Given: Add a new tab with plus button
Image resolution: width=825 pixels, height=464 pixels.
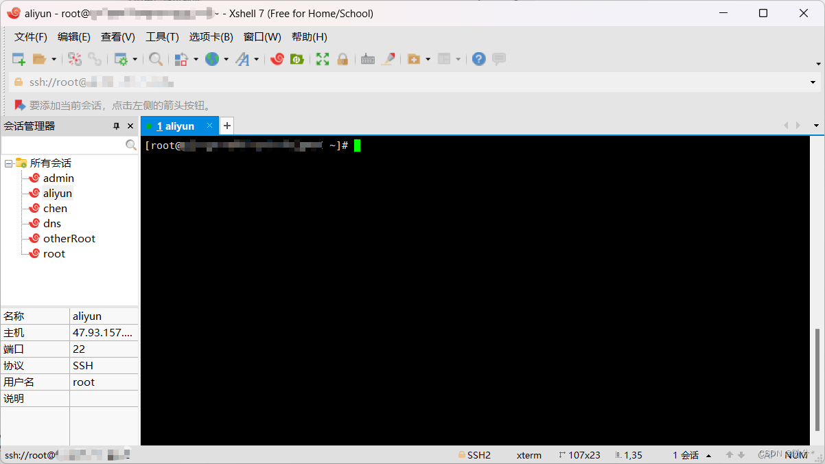Looking at the screenshot, I should coord(227,126).
